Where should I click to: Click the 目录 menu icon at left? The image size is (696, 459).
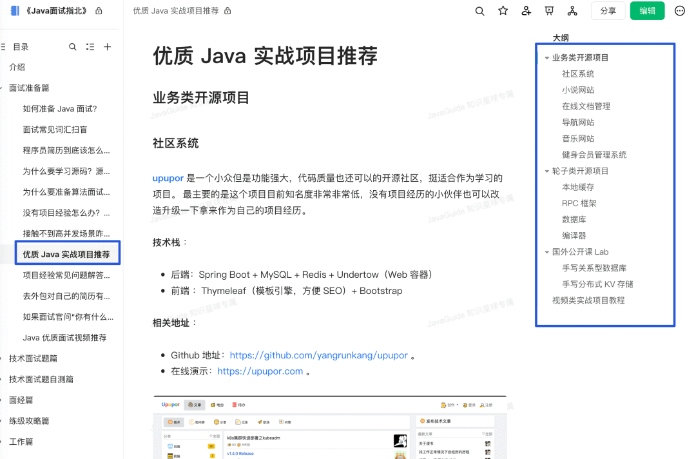pyautogui.click(x=3, y=46)
